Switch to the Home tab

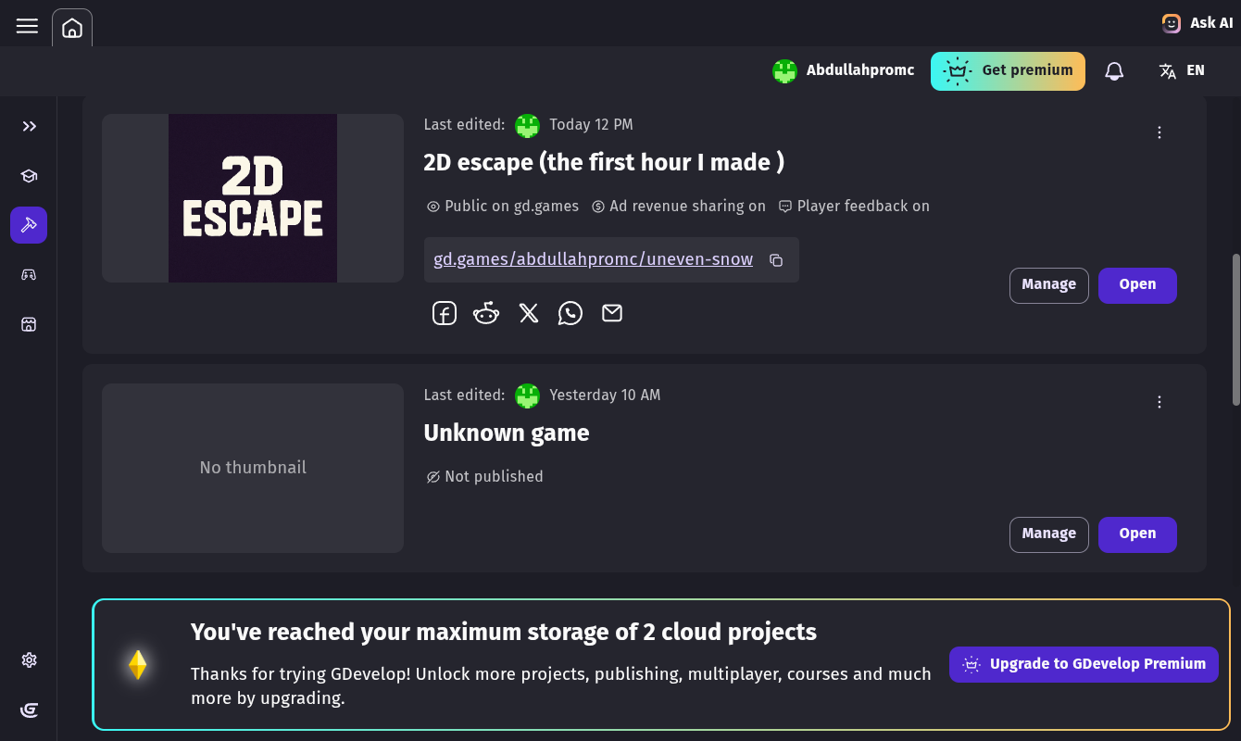pyautogui.click(x=72, y=28)
